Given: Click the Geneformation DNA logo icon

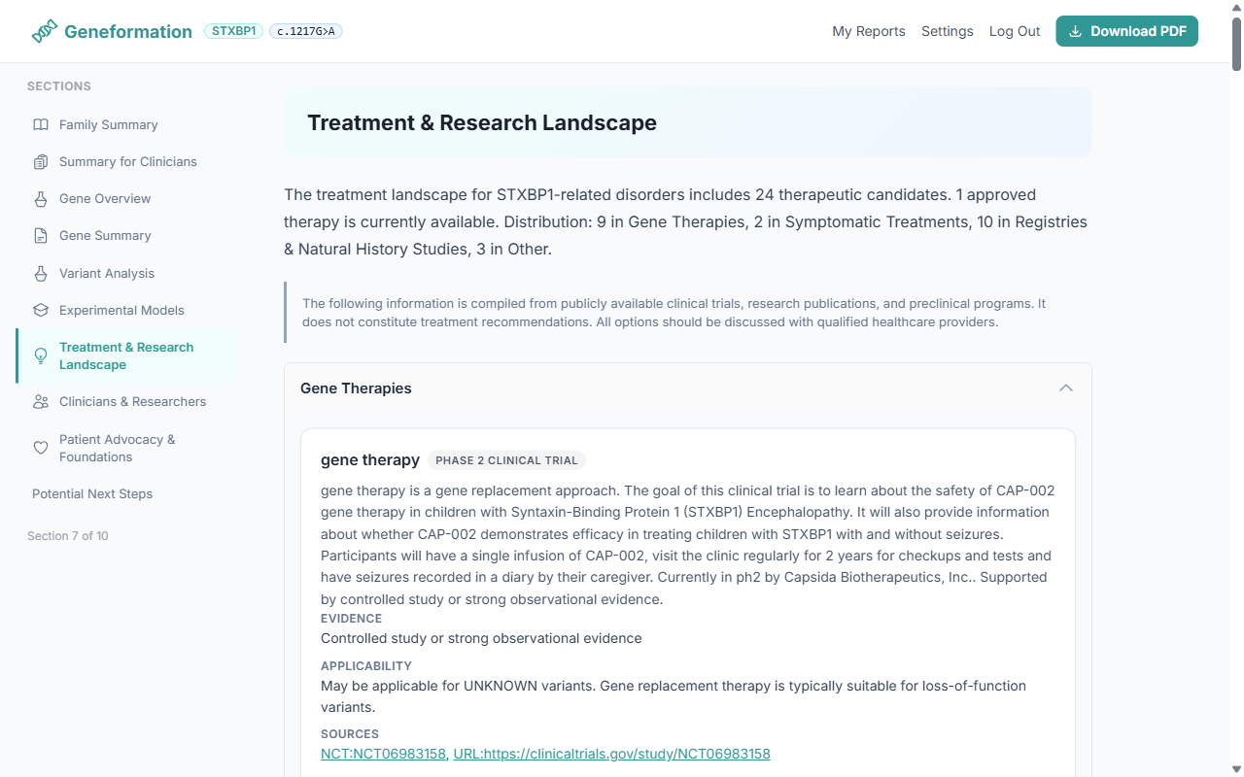Looking at the screenshot, I should [x=43, y=30].
